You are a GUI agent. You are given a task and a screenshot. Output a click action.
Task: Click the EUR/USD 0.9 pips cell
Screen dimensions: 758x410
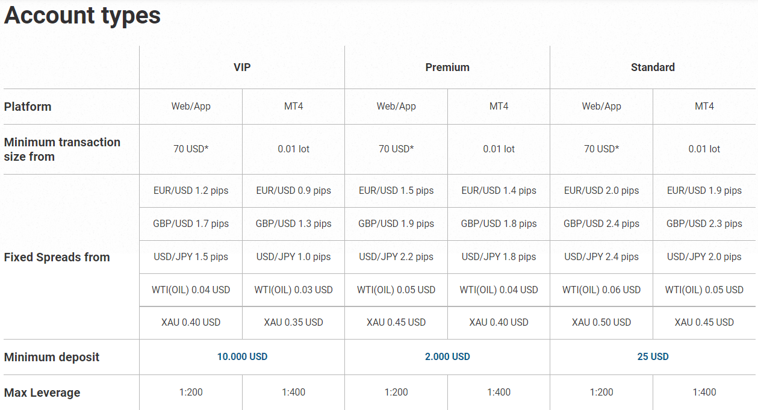point(294,190)
